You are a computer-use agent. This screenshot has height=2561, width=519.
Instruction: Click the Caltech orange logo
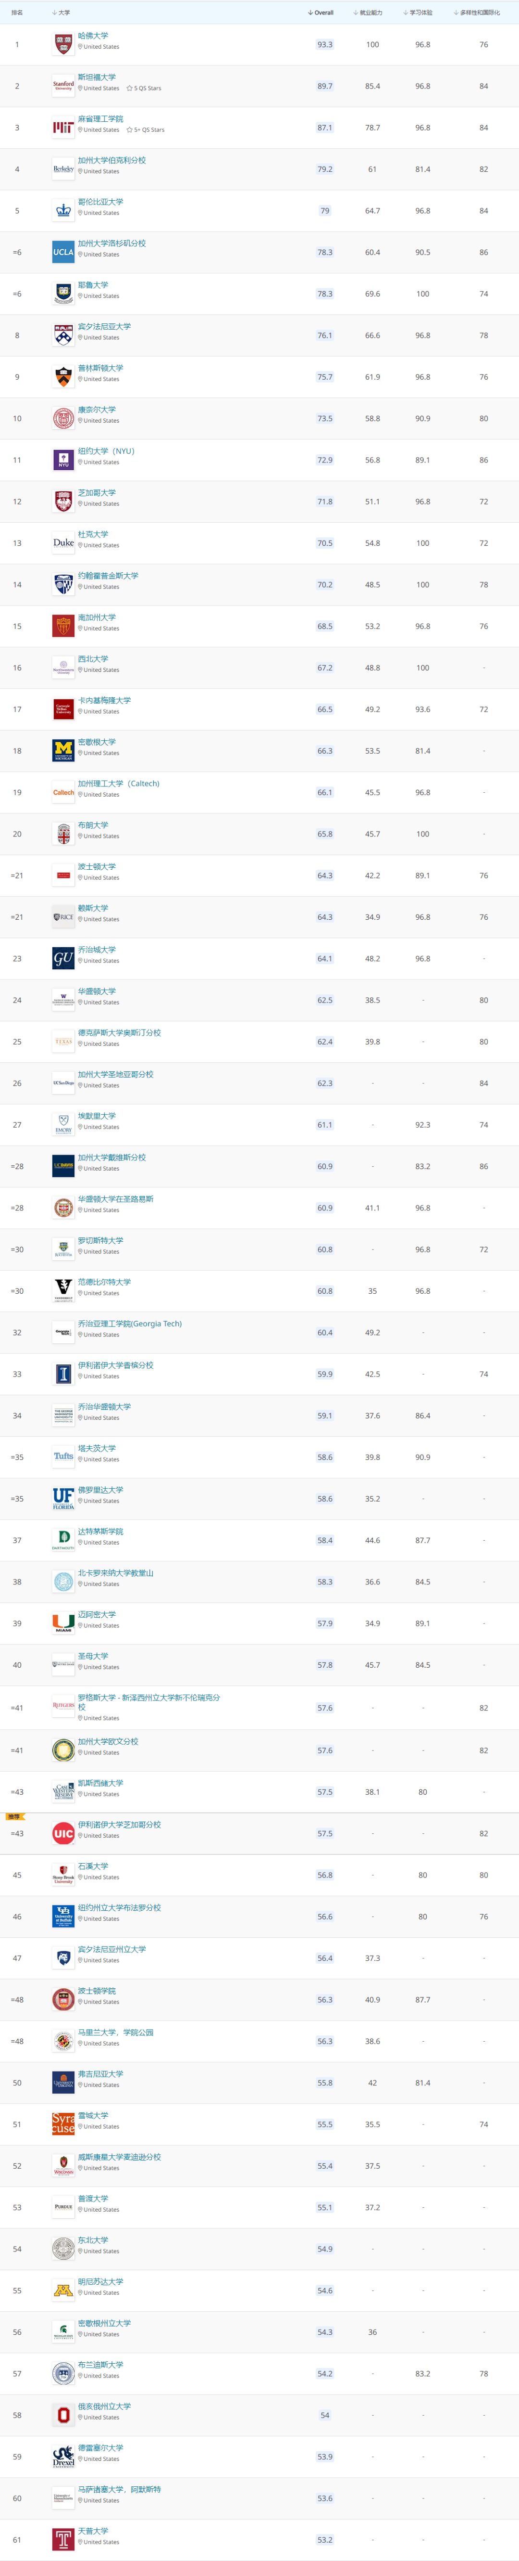(63, 792)
